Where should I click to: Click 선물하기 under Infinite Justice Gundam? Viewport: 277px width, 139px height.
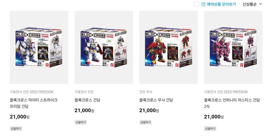[210, 129]
